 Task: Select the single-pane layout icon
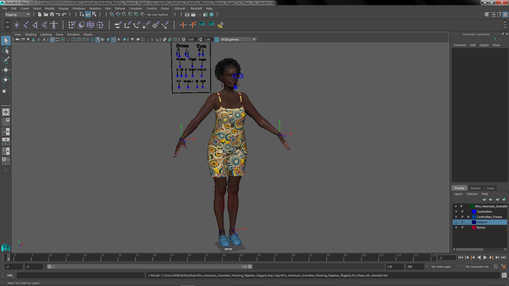pyautogui.click(x=6, y=112)
